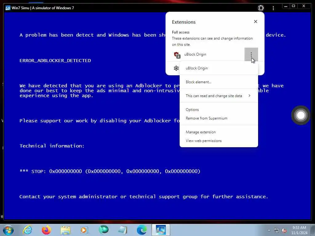Maximize the Win7 Simu window

click(293, 6)
